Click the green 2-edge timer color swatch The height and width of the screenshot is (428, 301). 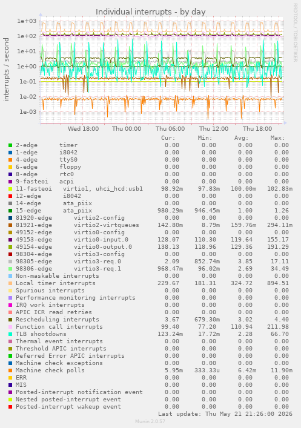click(x=10, y=145)
